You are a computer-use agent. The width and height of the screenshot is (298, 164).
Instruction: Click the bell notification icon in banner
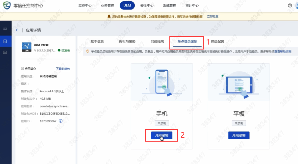(x=109, y=16)
